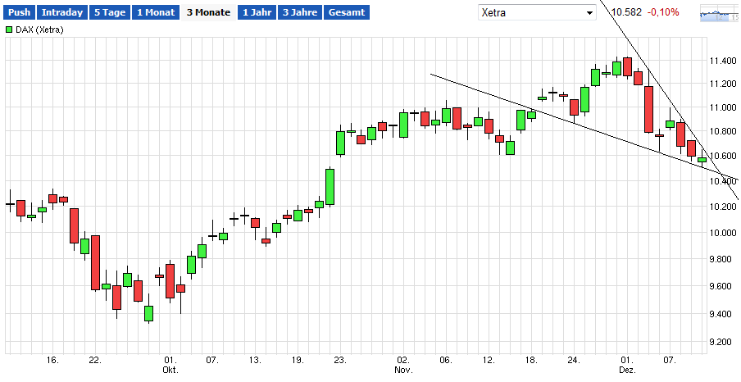Open the mini chart thumbnail at top right

720,14
